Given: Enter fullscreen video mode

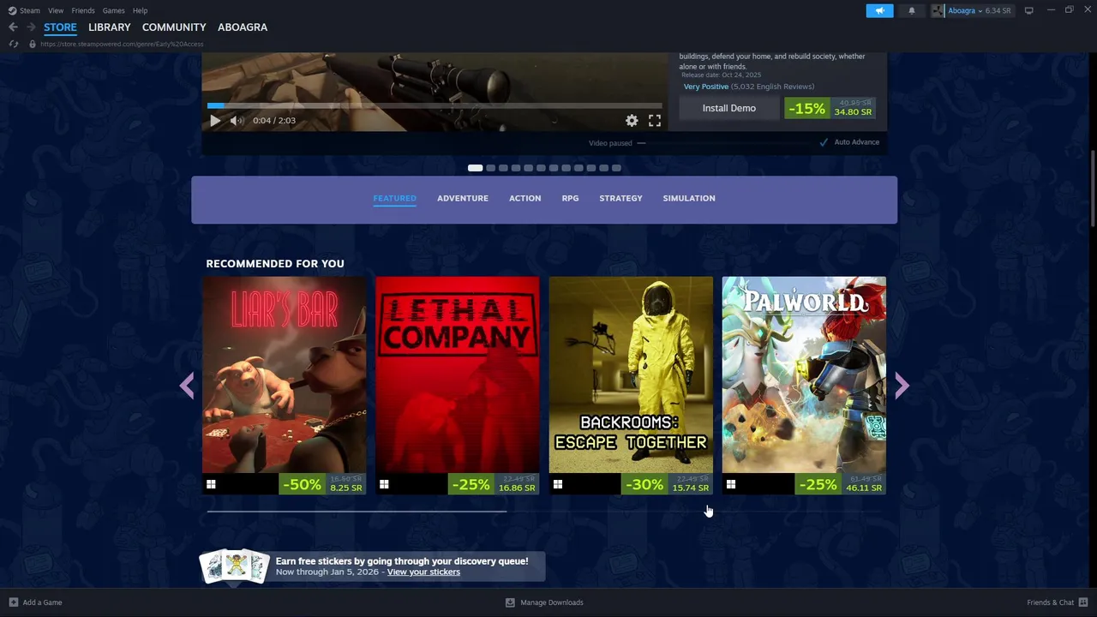Looking at the screenshot, I should point(655,121).
